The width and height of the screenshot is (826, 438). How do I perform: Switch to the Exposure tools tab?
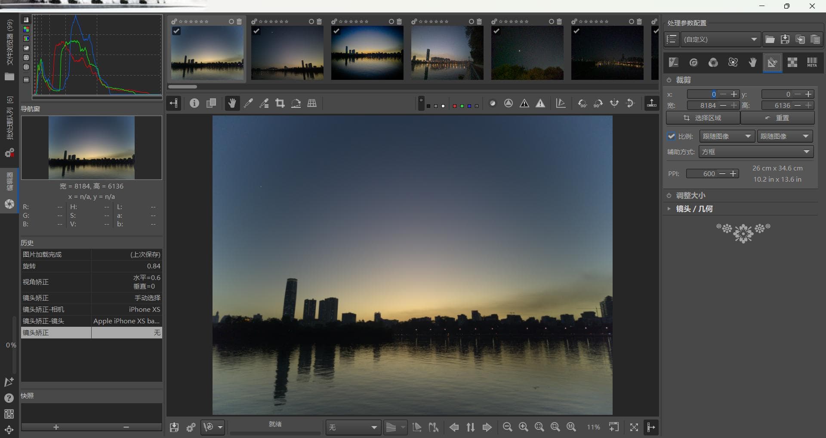pos(674,63)
